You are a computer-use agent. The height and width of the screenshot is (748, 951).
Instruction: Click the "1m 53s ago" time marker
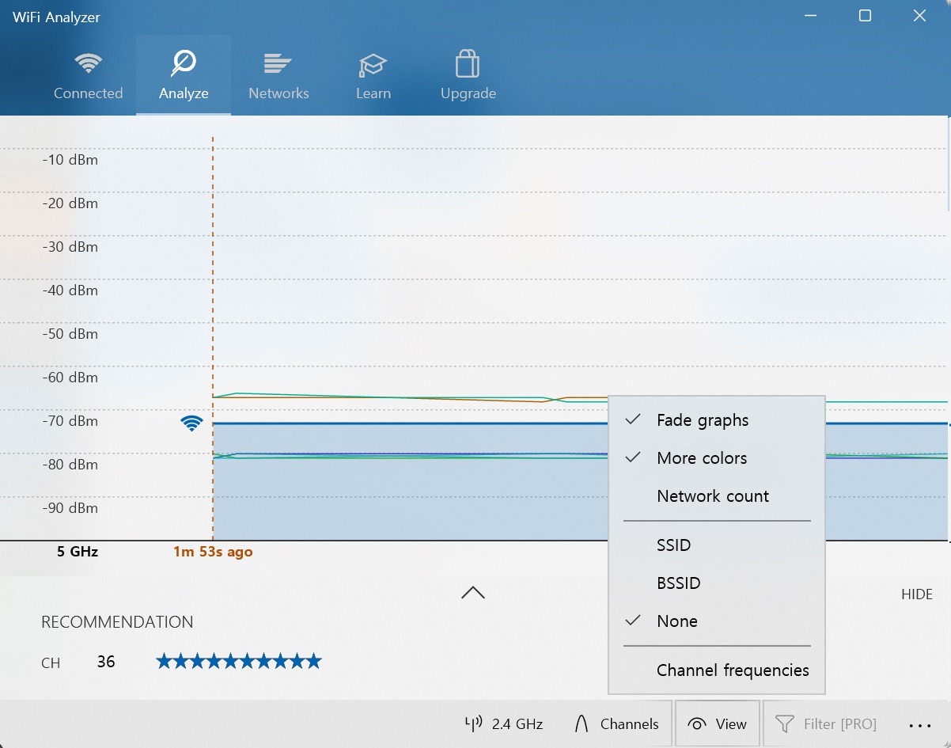[x=213, y=552]
